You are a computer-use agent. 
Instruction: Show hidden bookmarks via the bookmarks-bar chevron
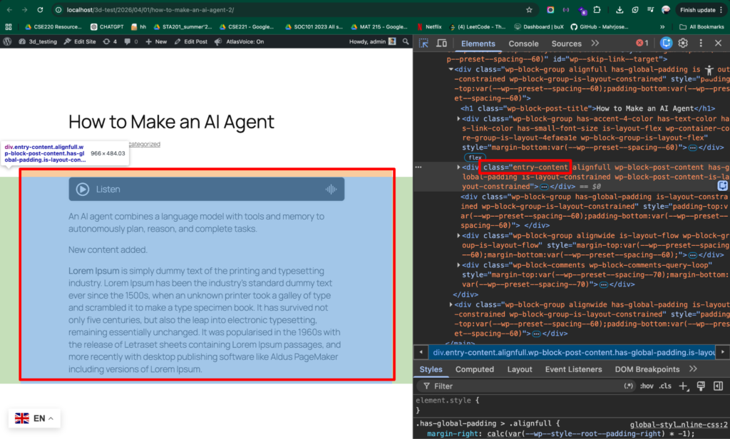tap(662, 27)
